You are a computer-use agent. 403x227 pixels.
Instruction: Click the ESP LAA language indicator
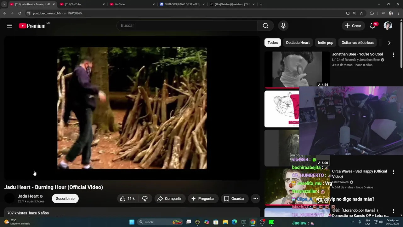[368, 222]
